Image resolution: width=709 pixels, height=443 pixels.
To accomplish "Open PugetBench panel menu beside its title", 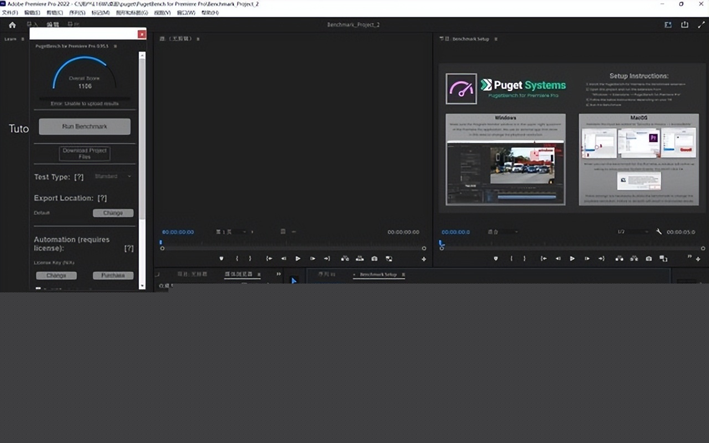I will (x=115, y=46).
